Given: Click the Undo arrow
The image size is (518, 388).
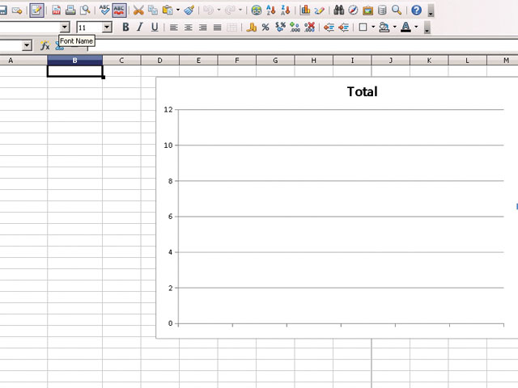Looking at the screenshot, I should point(209,11).
